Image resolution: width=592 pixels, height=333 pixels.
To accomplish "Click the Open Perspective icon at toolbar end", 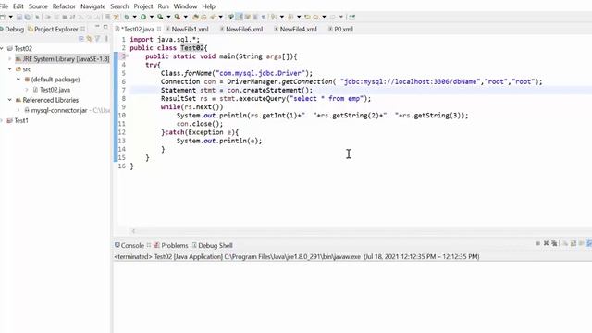I will point(351,17).
